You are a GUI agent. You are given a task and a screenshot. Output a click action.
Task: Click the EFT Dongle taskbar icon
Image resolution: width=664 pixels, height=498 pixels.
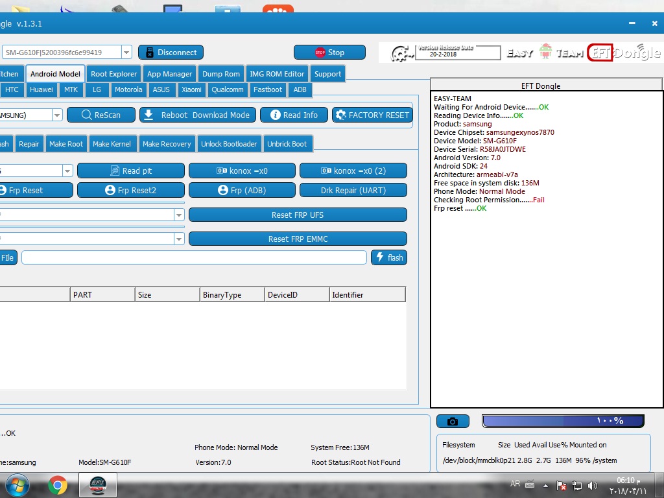(98, 485)
